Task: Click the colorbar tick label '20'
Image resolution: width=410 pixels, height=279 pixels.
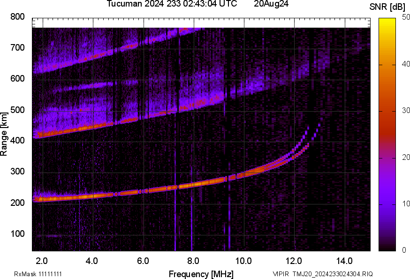Action: pos(406,157)
